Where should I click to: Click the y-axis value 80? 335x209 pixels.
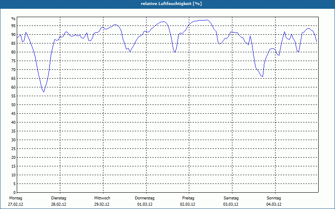13,52
